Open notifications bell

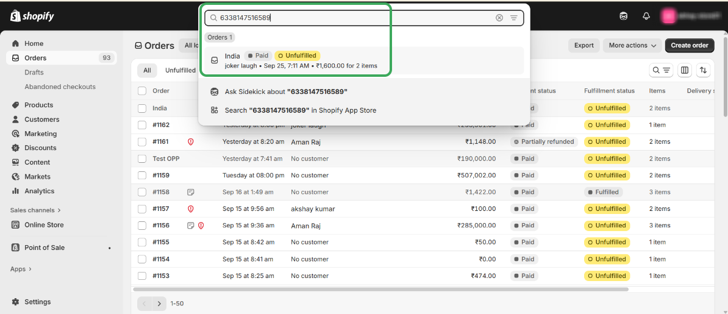tap(646, 16)
